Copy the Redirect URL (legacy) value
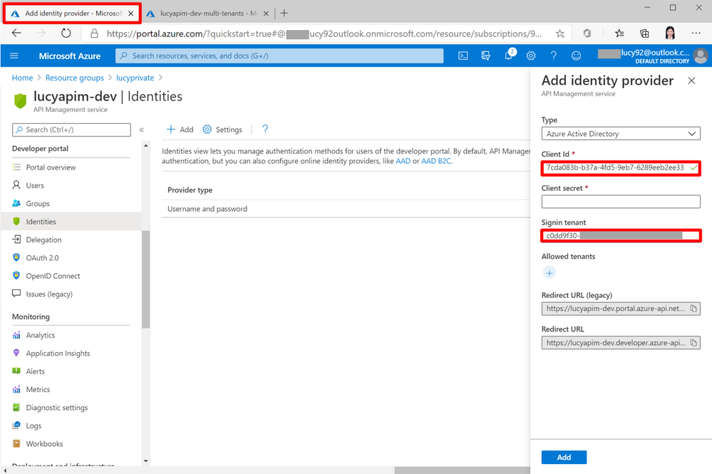 coord(693,309)
